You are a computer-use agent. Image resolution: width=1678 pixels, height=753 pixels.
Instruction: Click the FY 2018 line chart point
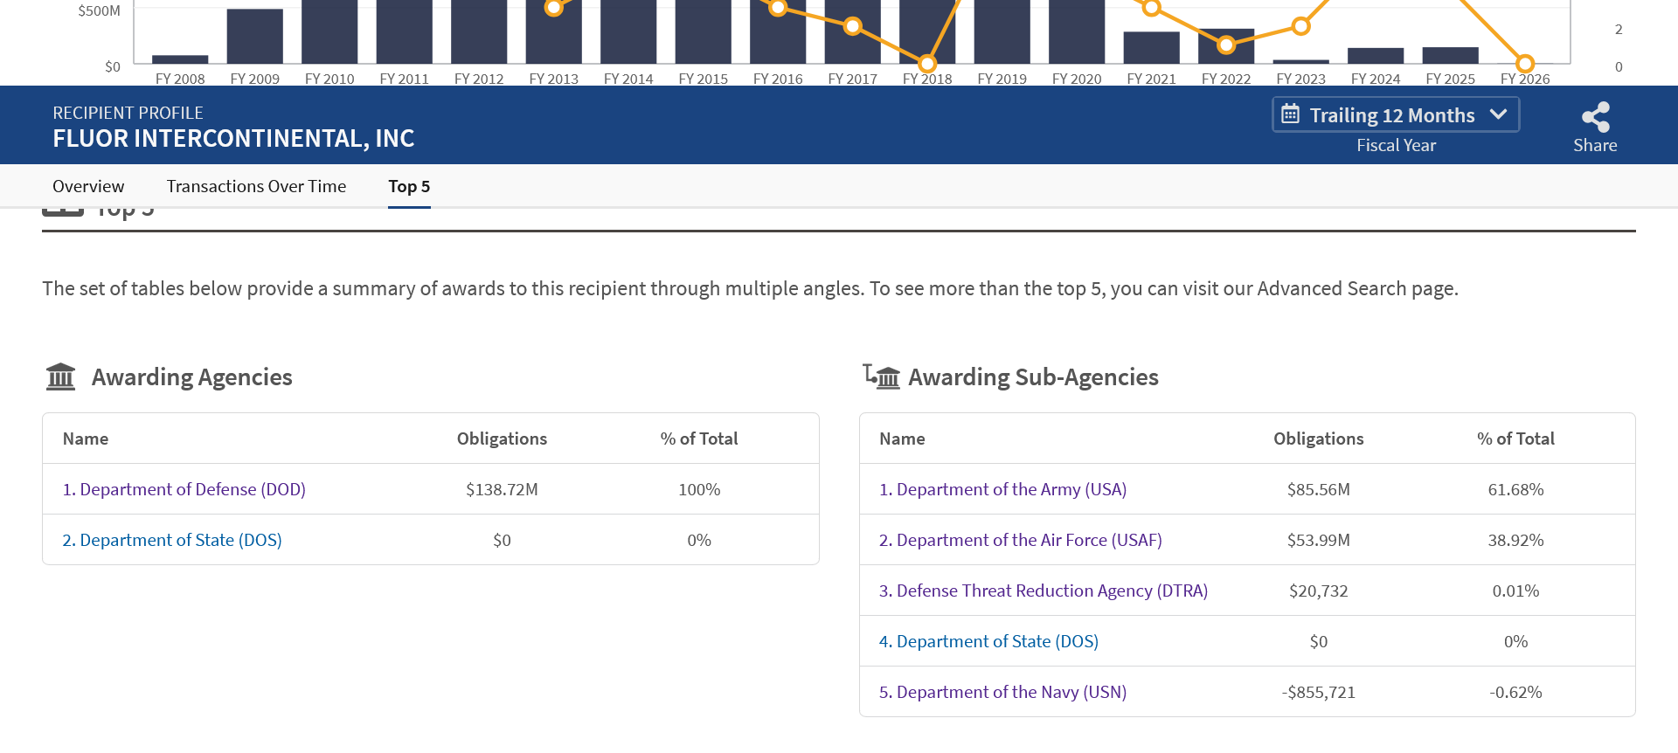[927, 64]
